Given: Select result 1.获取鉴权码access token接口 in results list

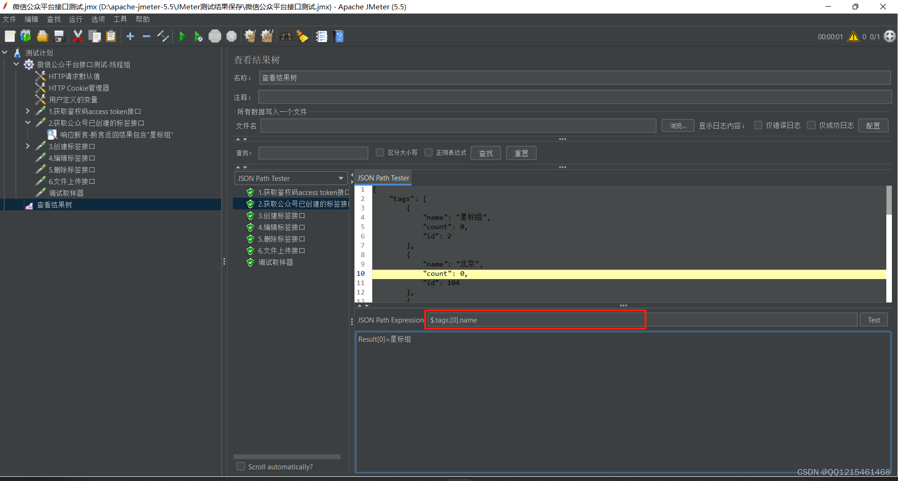Looking at the screenshot, I should [x=304, y=193].
